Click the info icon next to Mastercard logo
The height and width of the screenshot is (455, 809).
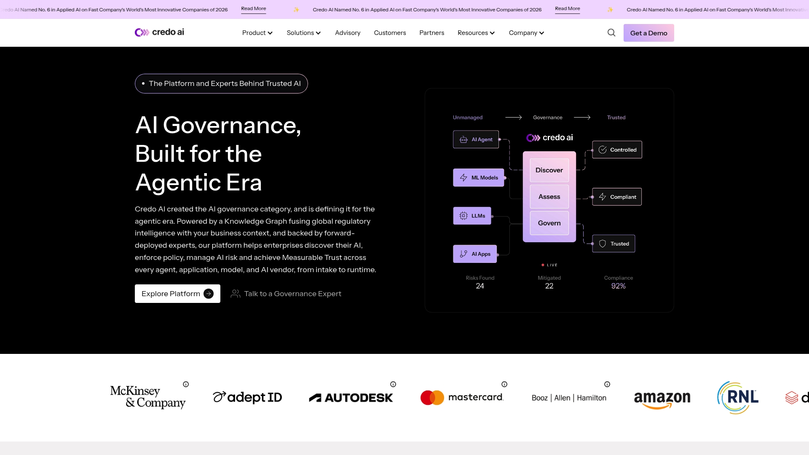tap(504, 384)
